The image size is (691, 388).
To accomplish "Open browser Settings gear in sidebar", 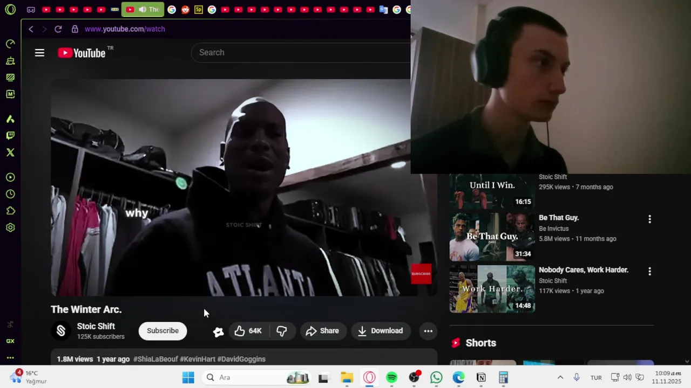I will pyautogui.click(x=10, y=227).
